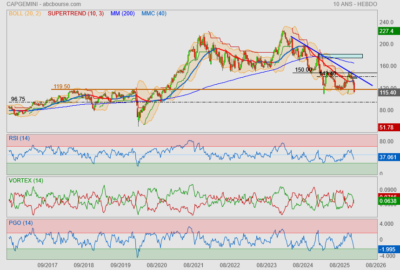This screenshot has height=270, width=400.
Task: Select the MMC (40) legend label
Action: pos(154,13)
